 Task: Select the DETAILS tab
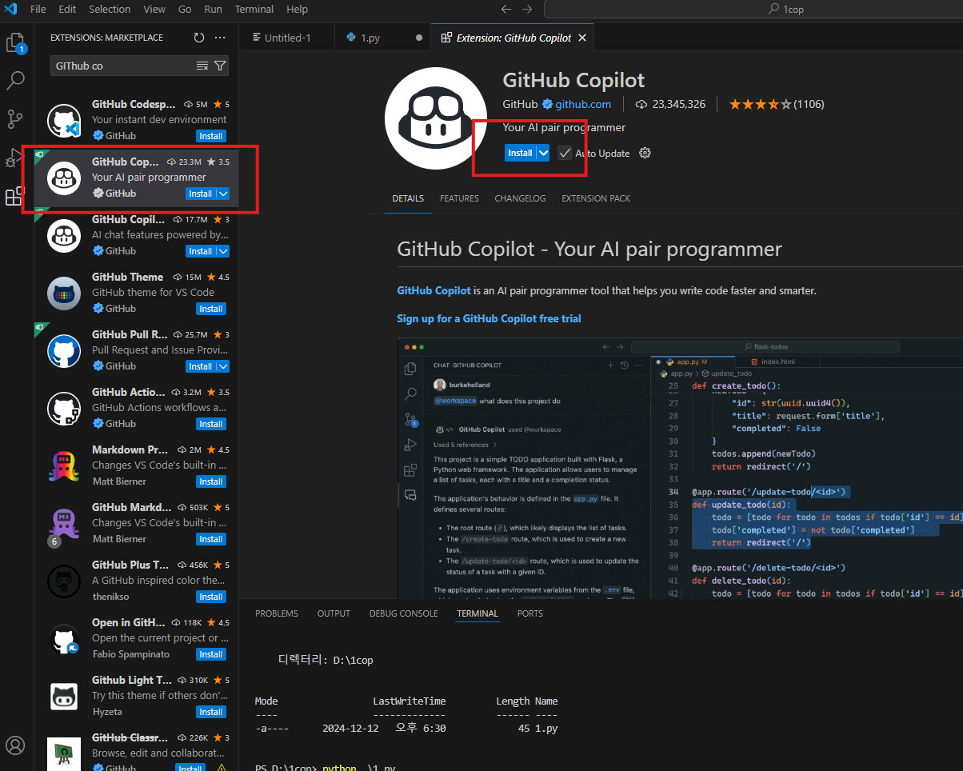click(x=408, y=198)
